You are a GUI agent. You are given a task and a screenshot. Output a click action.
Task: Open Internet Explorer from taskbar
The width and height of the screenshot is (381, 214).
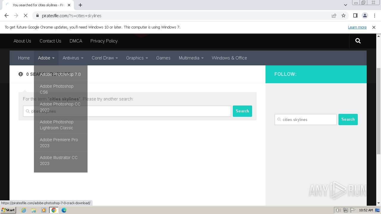click(24, 210)
